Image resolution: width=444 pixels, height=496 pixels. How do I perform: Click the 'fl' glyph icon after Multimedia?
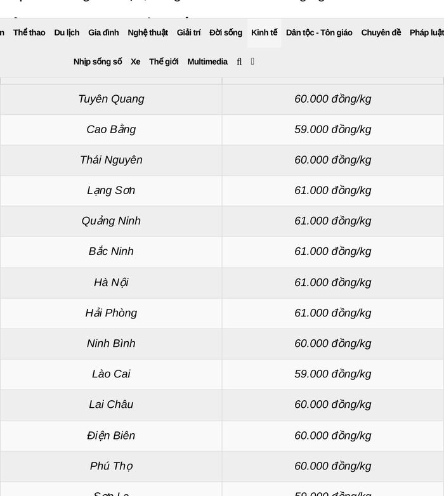tap(239, 62)
